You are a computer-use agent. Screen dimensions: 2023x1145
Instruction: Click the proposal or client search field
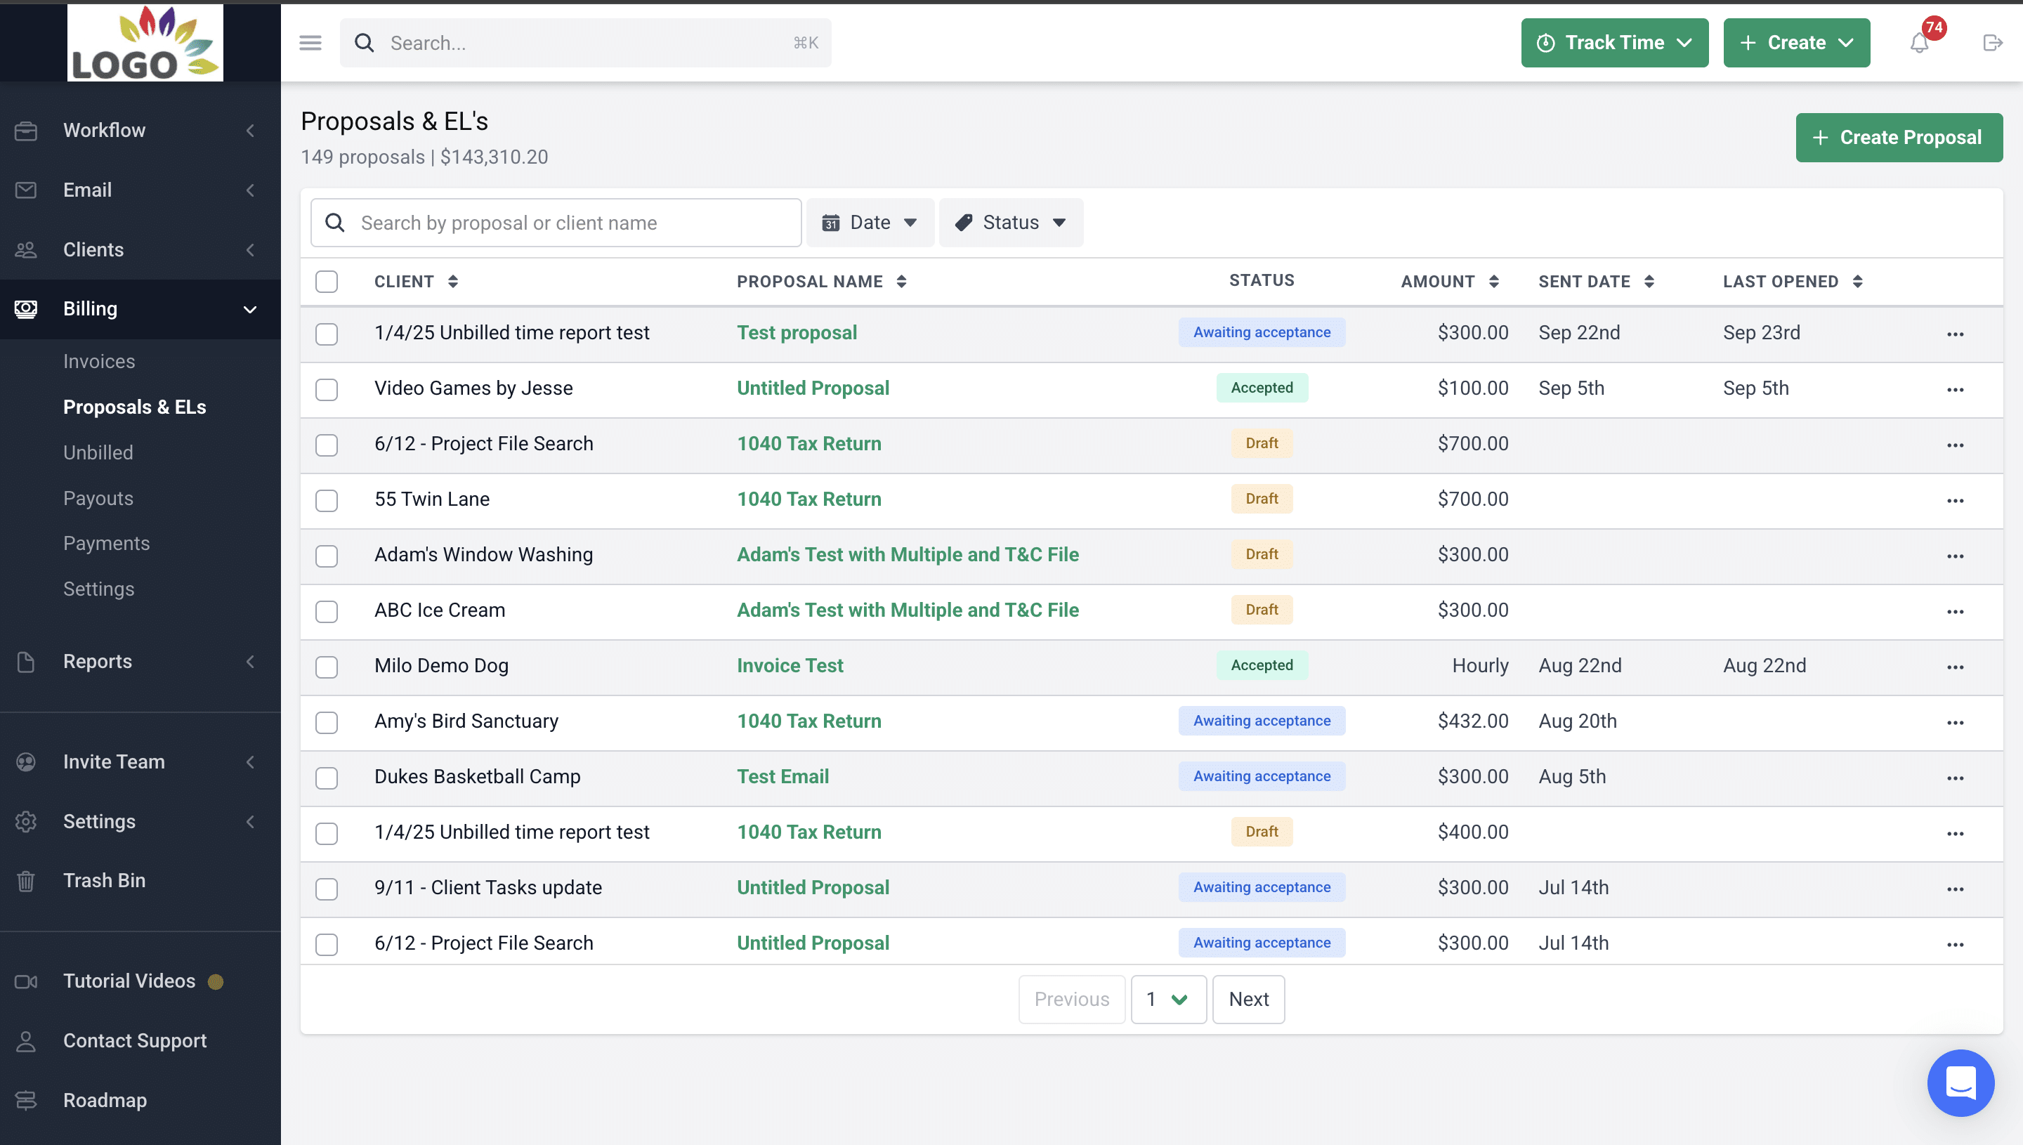coord(556,223)
